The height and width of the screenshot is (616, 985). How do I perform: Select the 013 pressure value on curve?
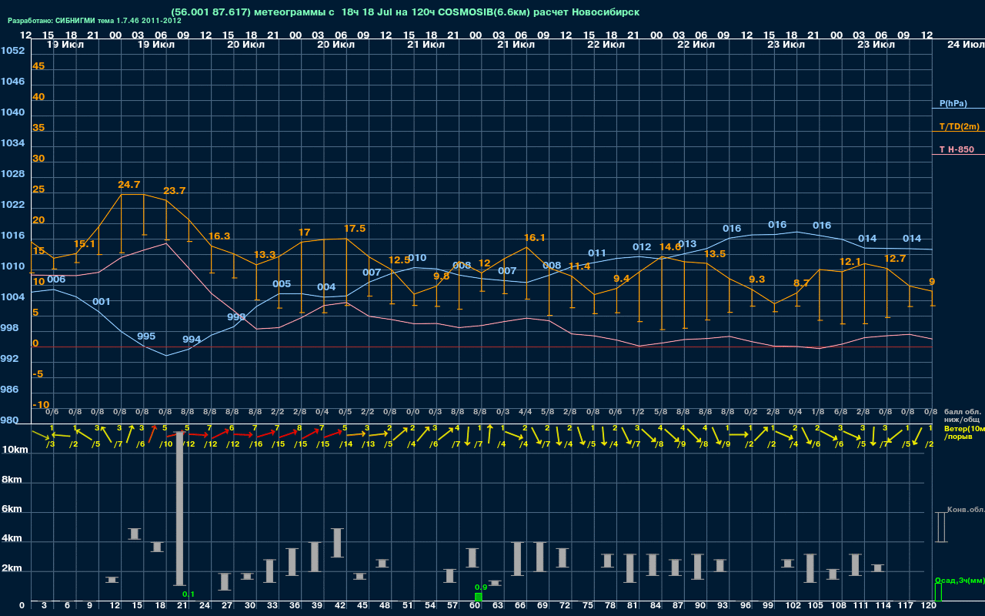(687, 244)
